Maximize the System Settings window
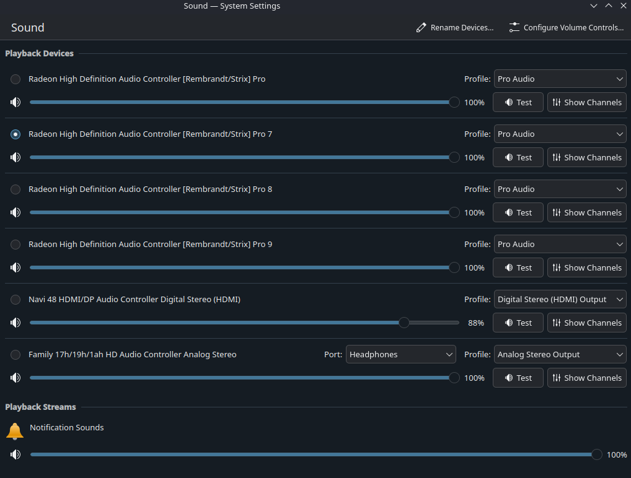 (609, 6)
